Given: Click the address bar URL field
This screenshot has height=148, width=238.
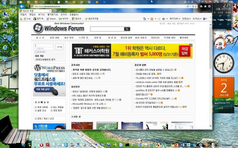Looking at the screenshot, I should [108, 6].
